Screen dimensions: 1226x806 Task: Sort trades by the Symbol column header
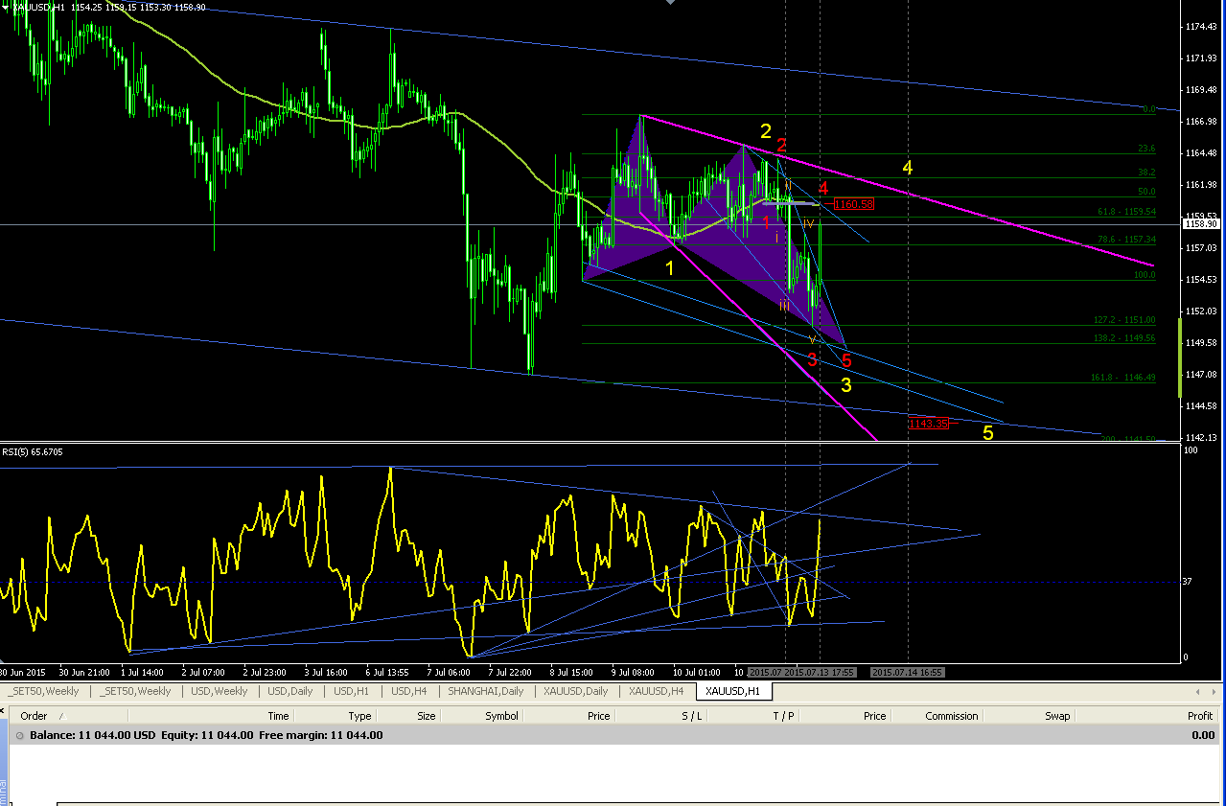501,716
